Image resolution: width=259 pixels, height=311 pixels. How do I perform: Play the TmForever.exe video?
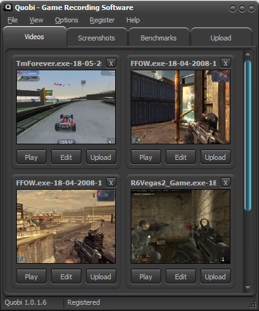[x=31, y=157]
